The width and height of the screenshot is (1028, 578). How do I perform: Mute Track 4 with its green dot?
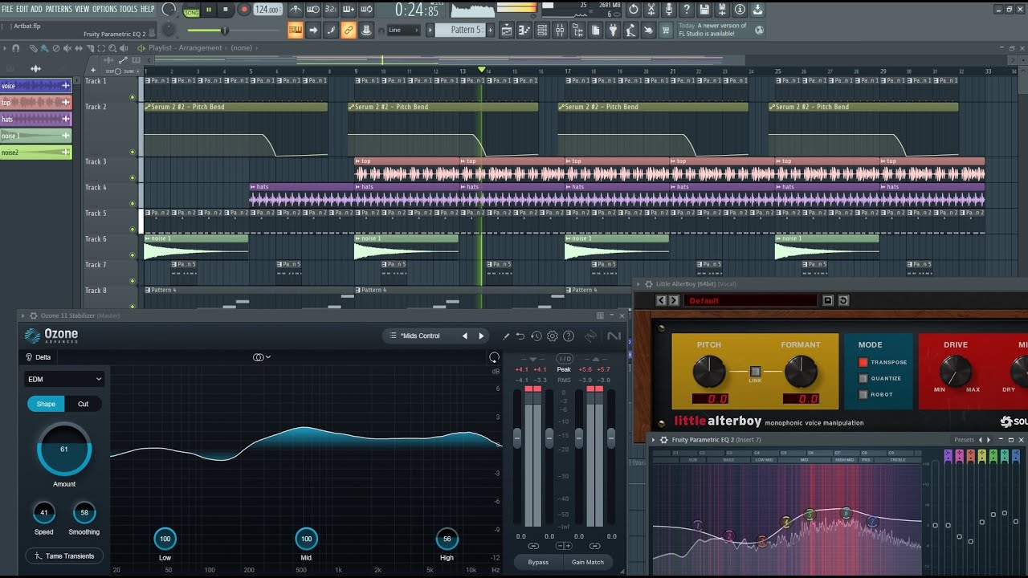point(133,202)
